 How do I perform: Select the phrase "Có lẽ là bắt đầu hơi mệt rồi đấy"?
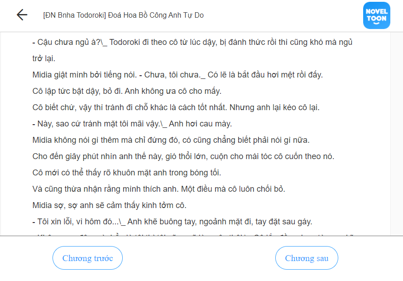(265, 75)
